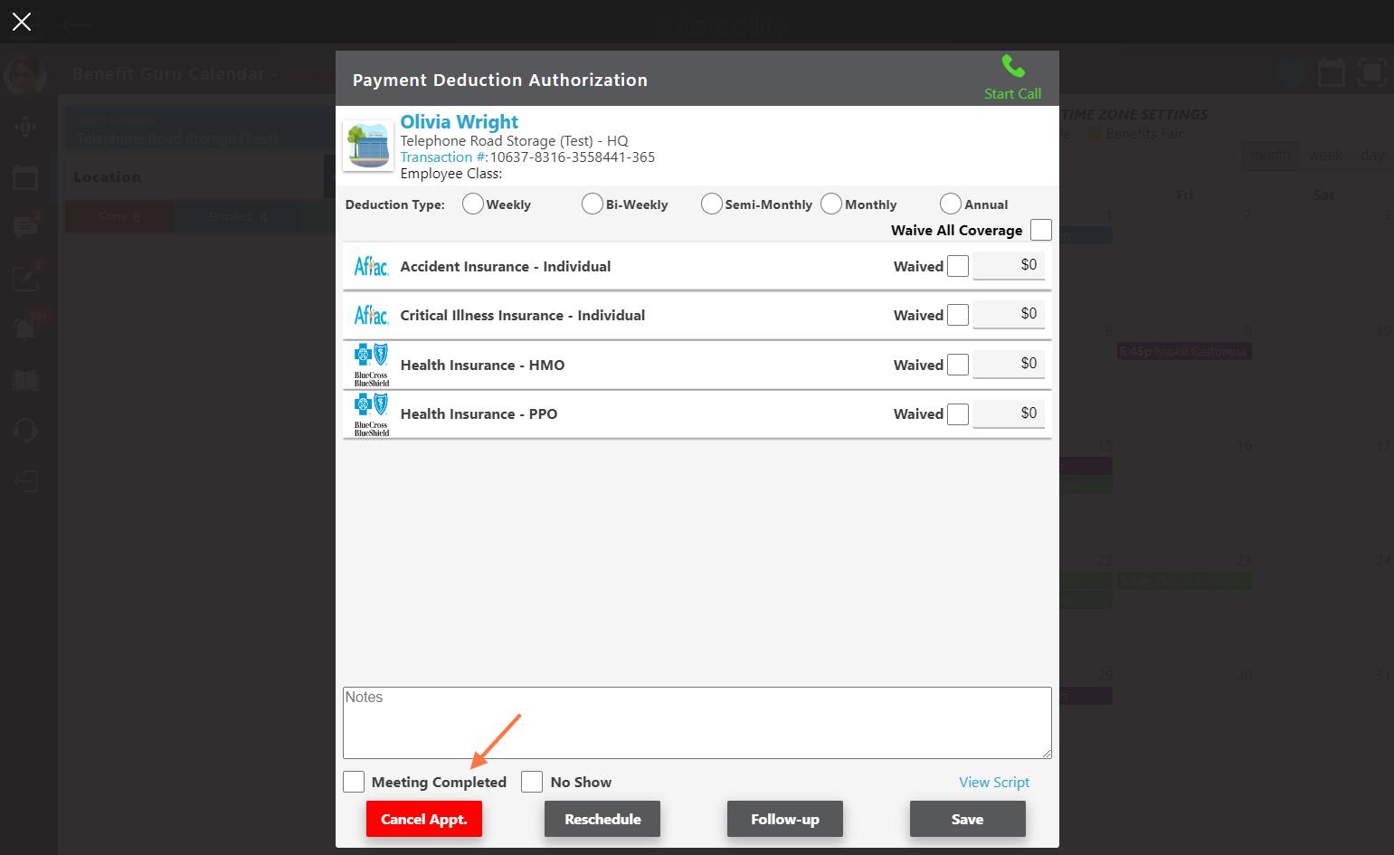Open headset support icon in background sidebar

tap(25, 430)
